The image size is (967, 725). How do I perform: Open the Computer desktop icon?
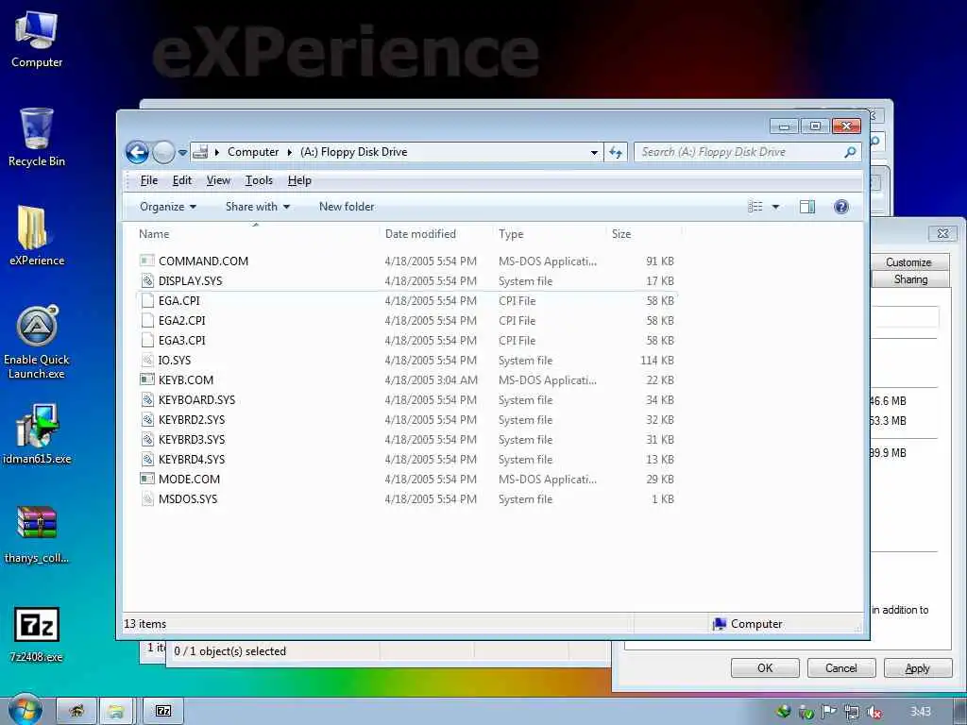click(37, 40)
